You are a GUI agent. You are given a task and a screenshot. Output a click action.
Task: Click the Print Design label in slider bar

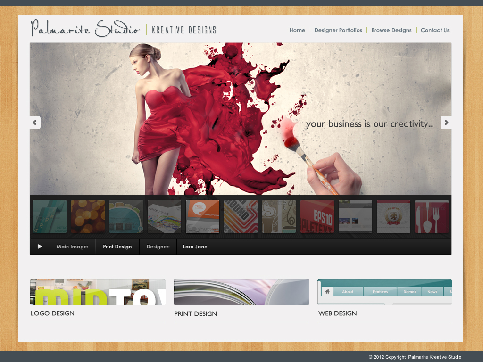coord(117,247)
